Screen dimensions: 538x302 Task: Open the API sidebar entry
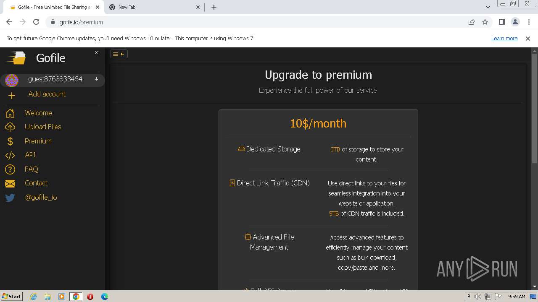point(30,155)
